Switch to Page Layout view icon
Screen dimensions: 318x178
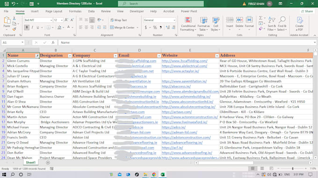click(262, 169)
